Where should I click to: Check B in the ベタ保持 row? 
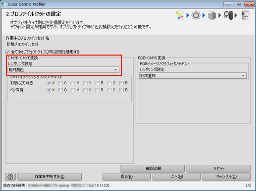click(121, 90)
